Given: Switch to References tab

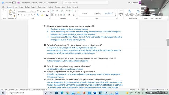Looking at the screenshot, I should click(x=42, y=7).
